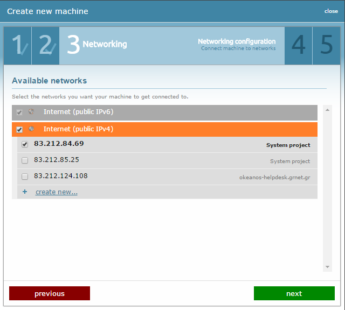The width and height of the screenshot is (345, 310).
Task: Check the 83.212.85.25 address checkbox
Action: point(25,160)
